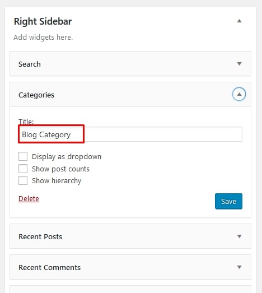The image size is (262, 293).
Task: Click the Show post counts label text
Action: 60,169
